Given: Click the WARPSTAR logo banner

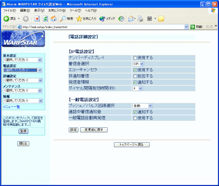Looking at the screenshot, I should 23,39.
